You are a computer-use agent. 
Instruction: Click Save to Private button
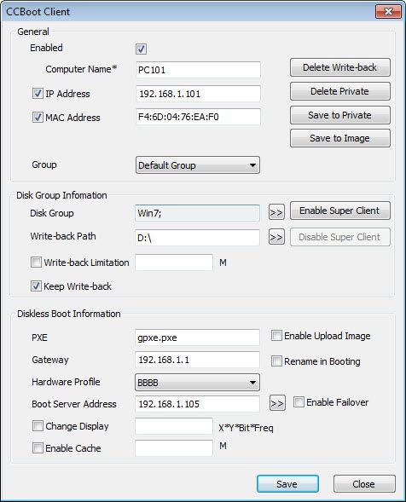[340, 115]
